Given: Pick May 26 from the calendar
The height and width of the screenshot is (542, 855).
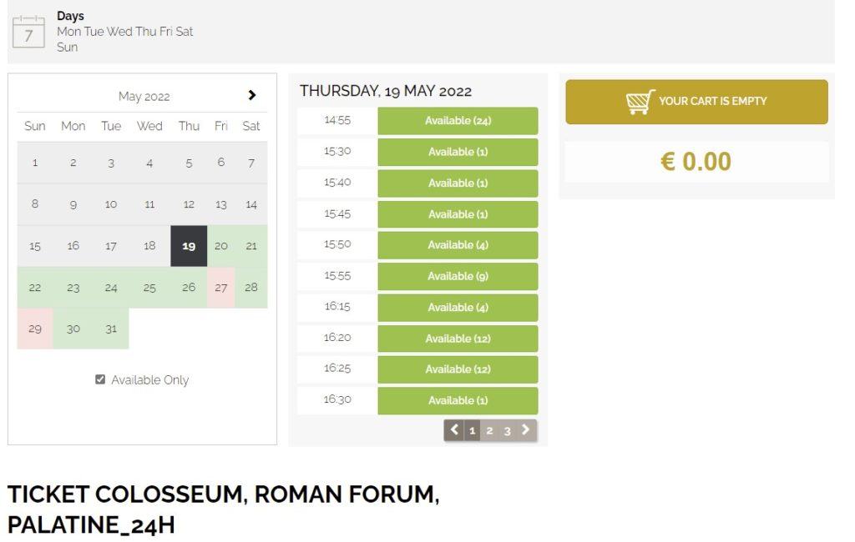Looking at the screenshot, I should tap(188, 287).
